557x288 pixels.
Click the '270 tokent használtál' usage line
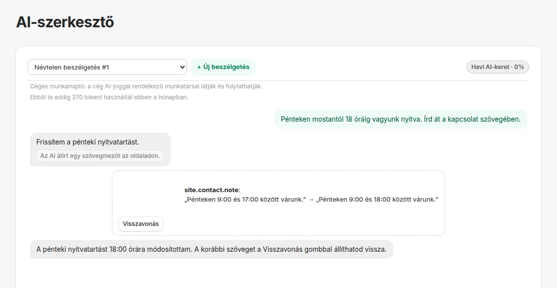109,97
